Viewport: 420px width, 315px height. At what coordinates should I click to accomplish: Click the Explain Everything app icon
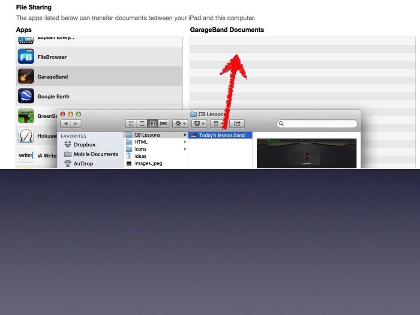(x=26, y=39)
